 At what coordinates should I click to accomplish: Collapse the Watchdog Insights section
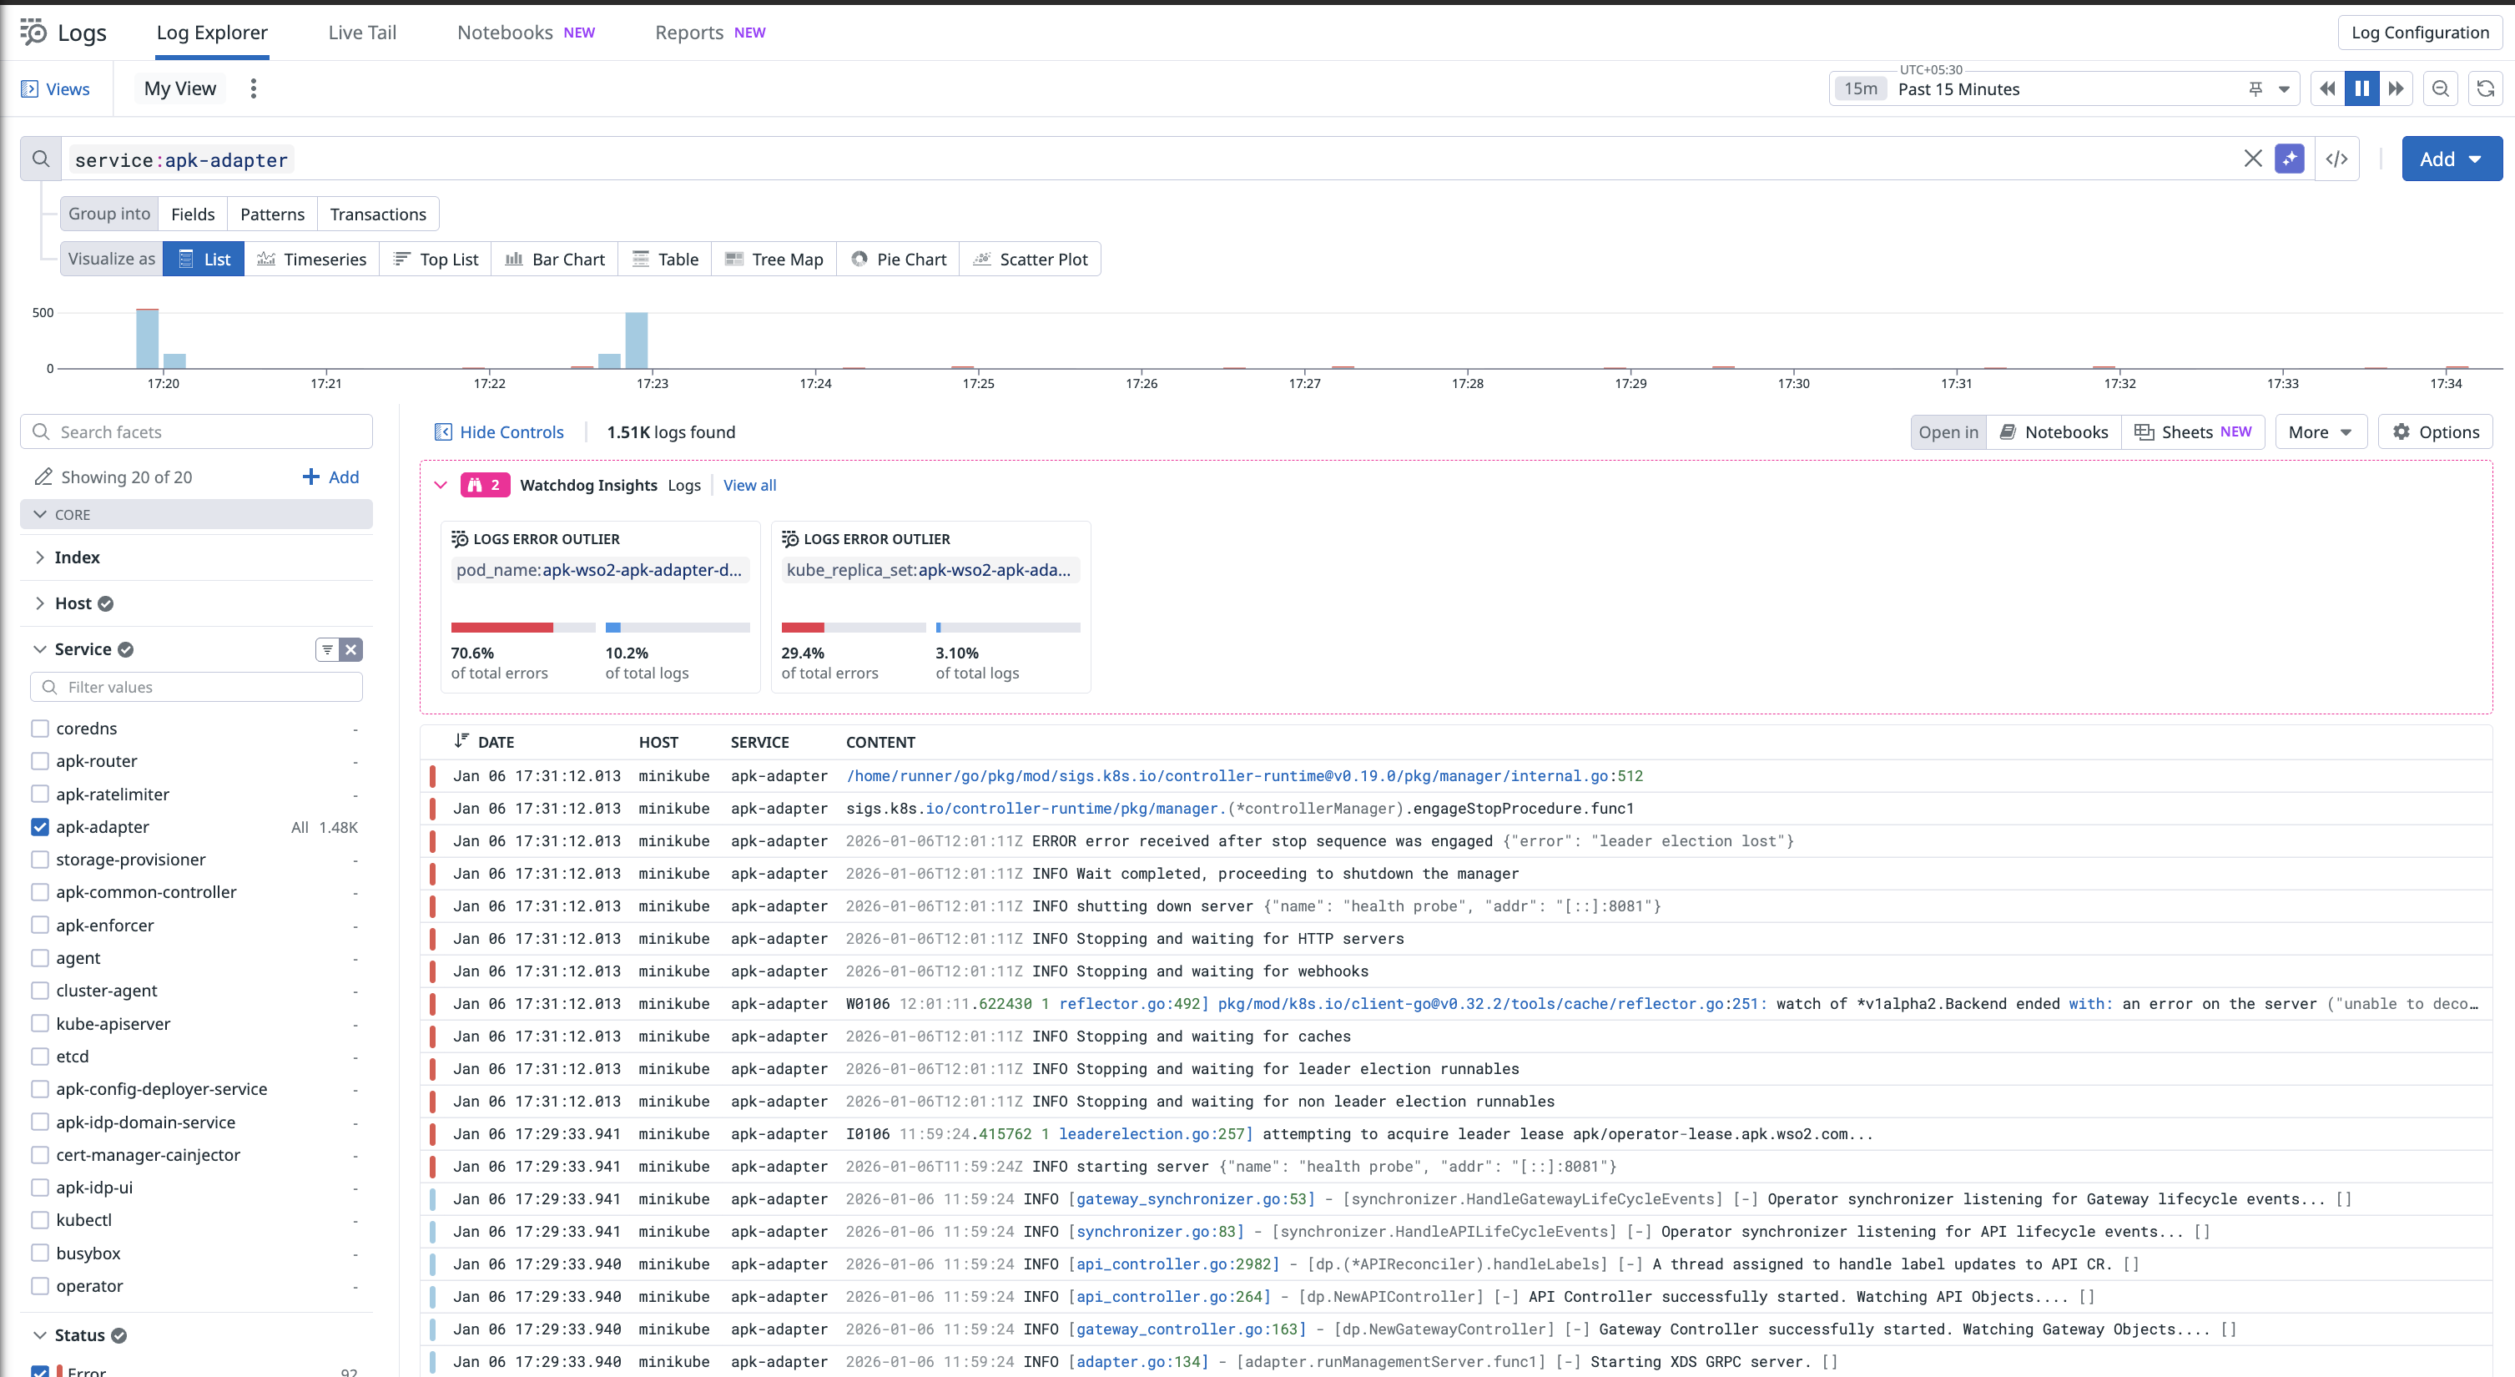[x=441, y=486]
